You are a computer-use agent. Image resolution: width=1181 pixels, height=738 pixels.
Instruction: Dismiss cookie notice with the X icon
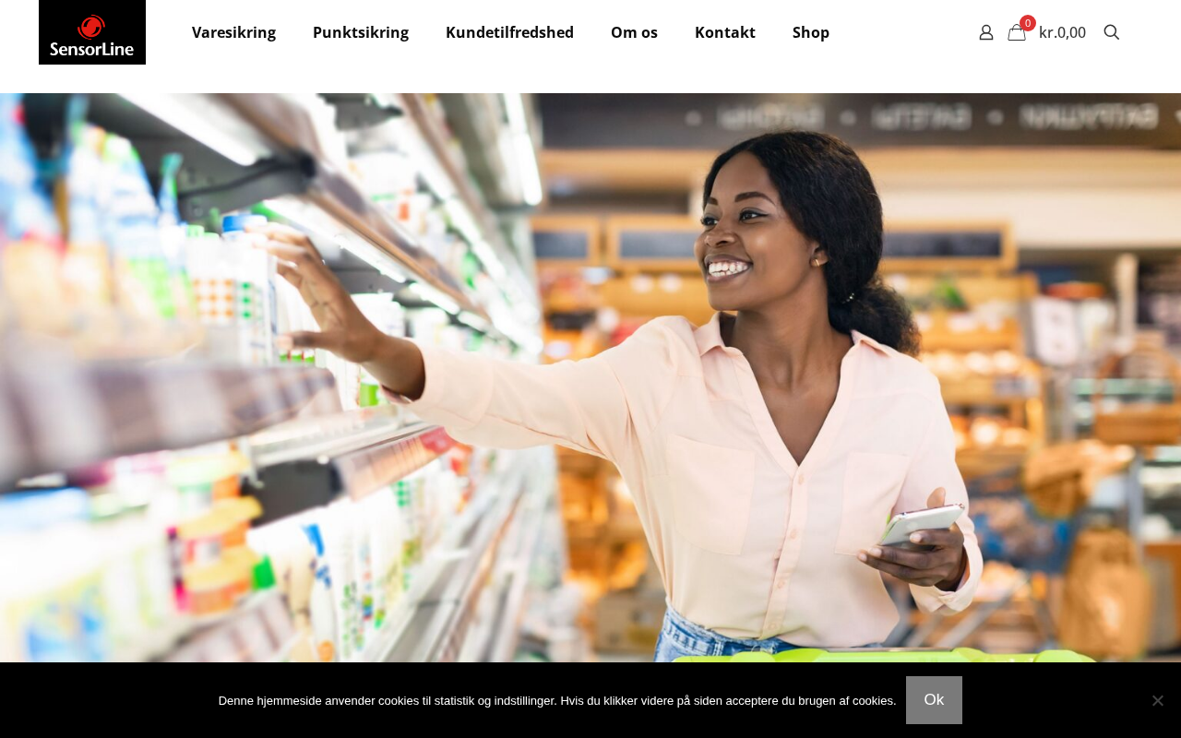1157,700
